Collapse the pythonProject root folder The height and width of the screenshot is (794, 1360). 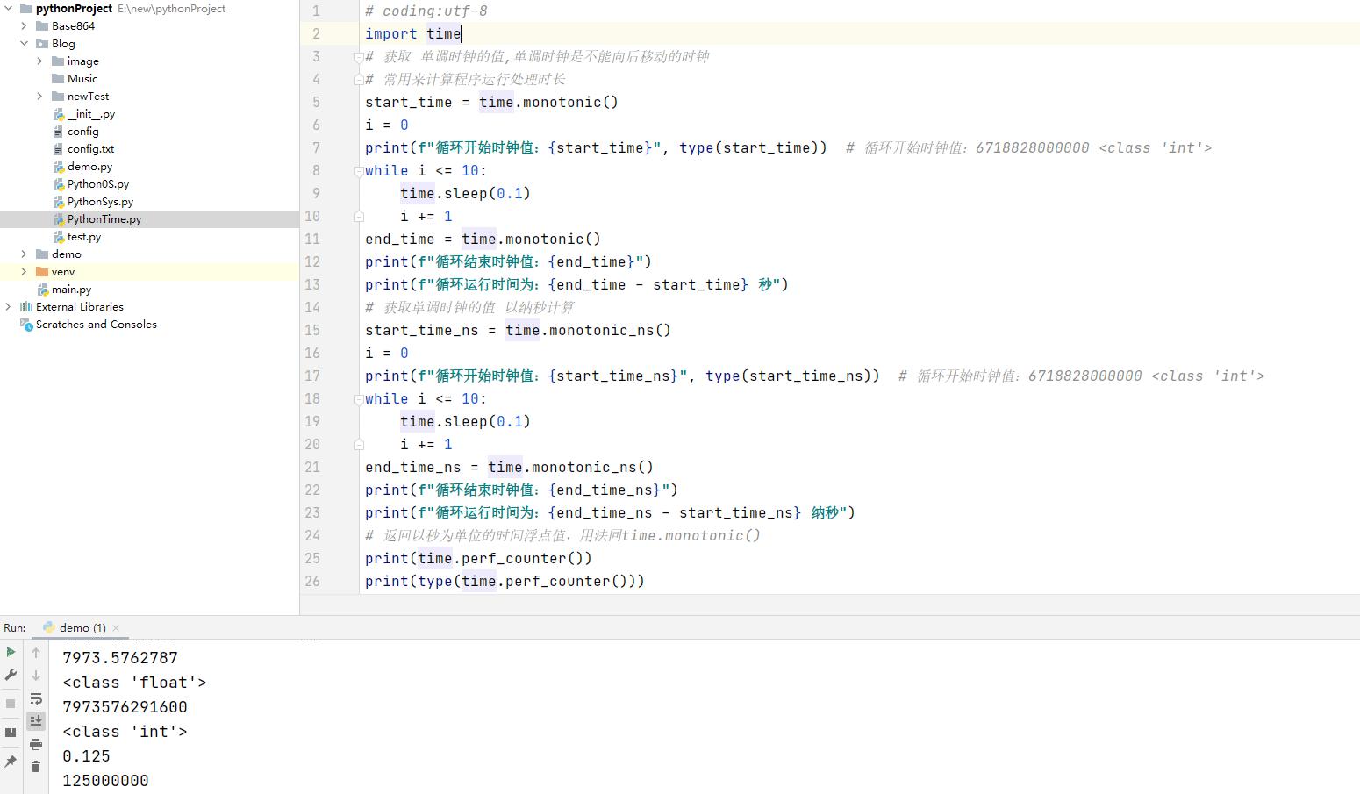tap(8, 9)
